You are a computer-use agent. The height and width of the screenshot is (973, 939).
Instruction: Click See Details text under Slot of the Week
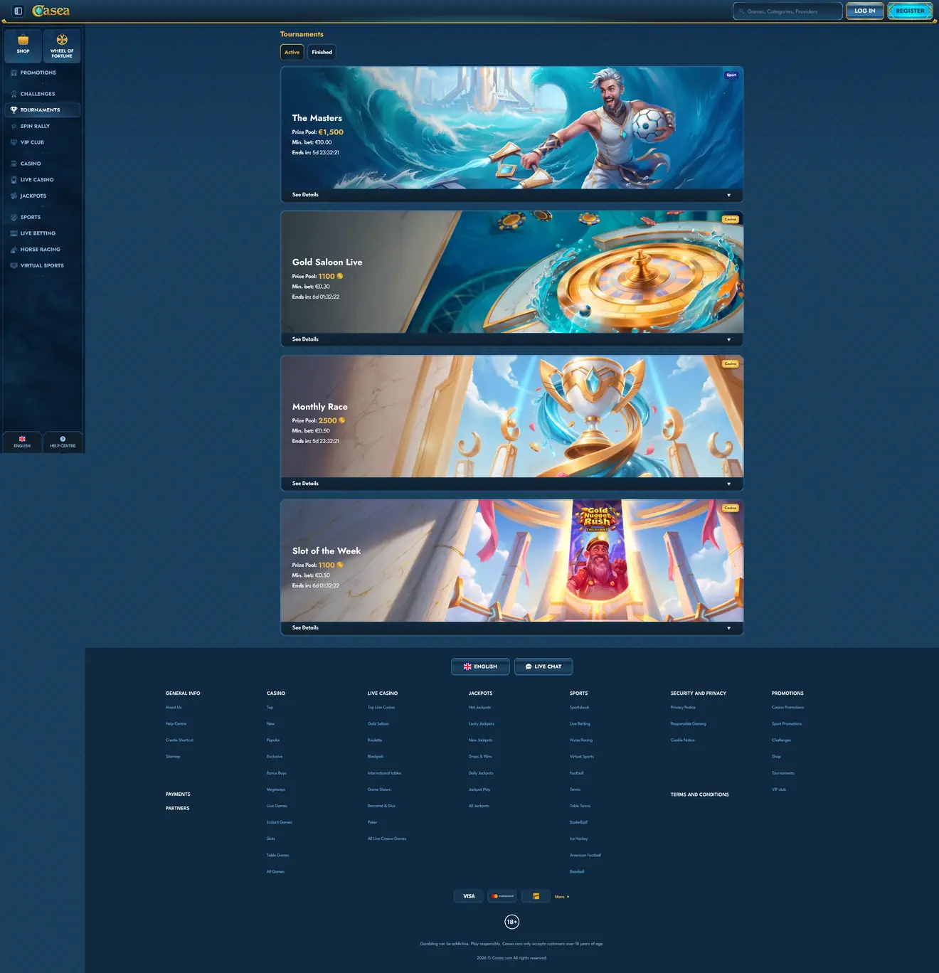(305, 628)
